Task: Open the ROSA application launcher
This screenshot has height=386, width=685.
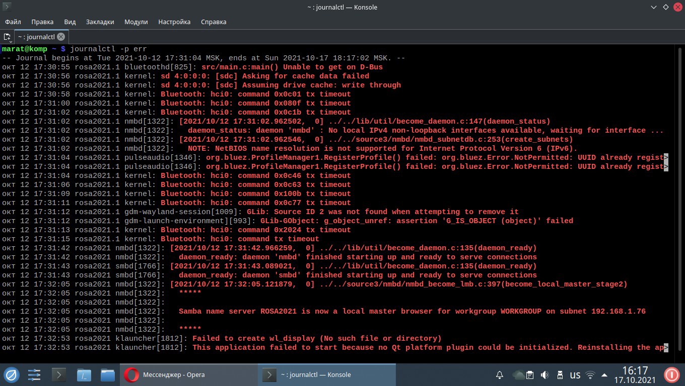Action: (x=11, y=375)
